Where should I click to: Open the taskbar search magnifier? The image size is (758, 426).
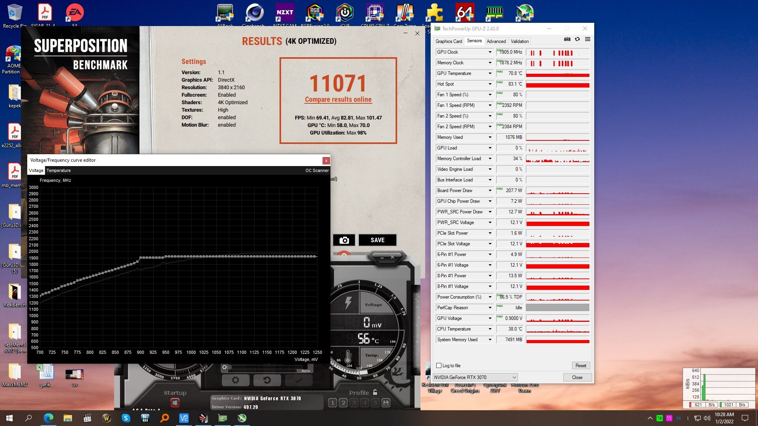[28, 418]
